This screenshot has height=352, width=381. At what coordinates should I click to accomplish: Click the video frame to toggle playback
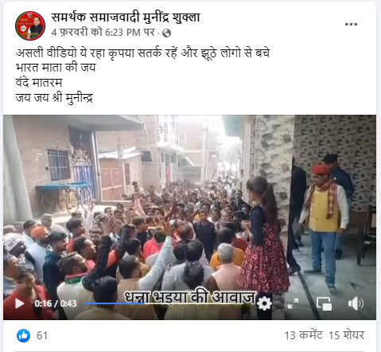click(189, 207)
